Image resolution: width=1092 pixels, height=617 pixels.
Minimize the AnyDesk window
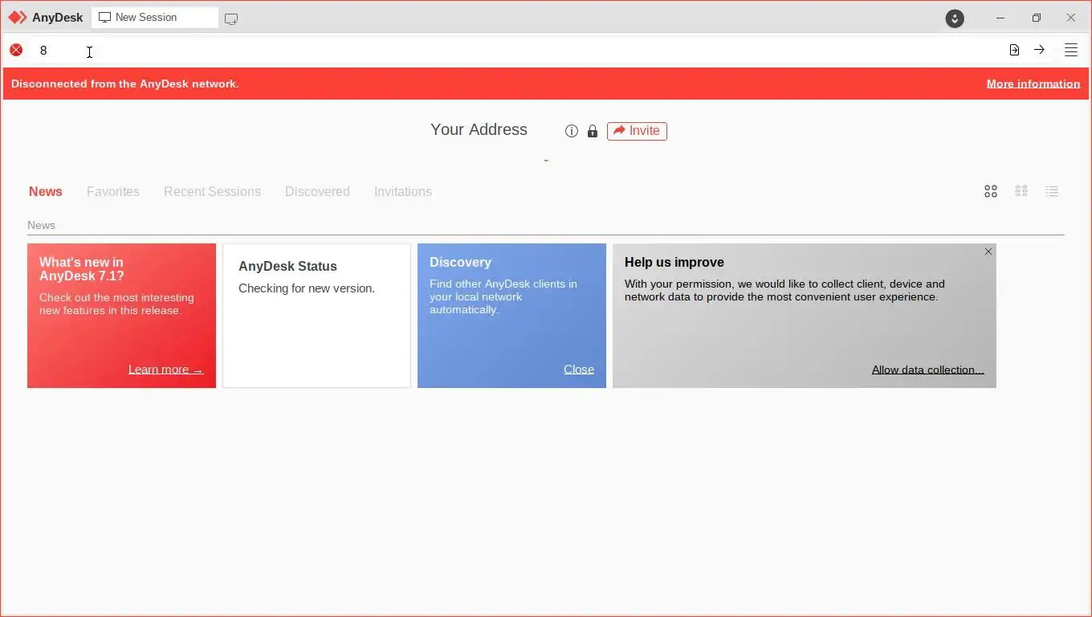[x=1000, y=18]
